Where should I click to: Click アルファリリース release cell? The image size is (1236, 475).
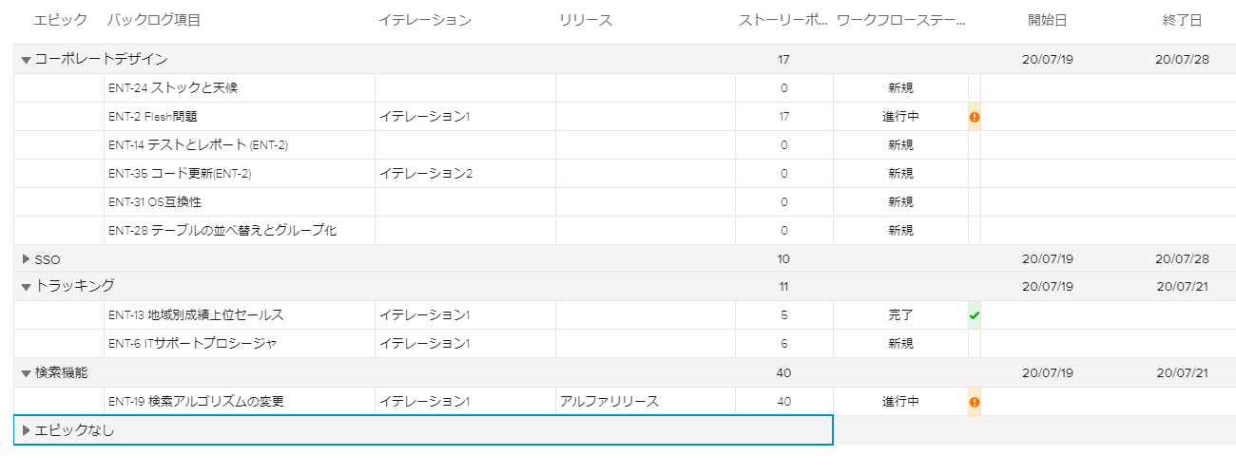click(x=609, y=402)
